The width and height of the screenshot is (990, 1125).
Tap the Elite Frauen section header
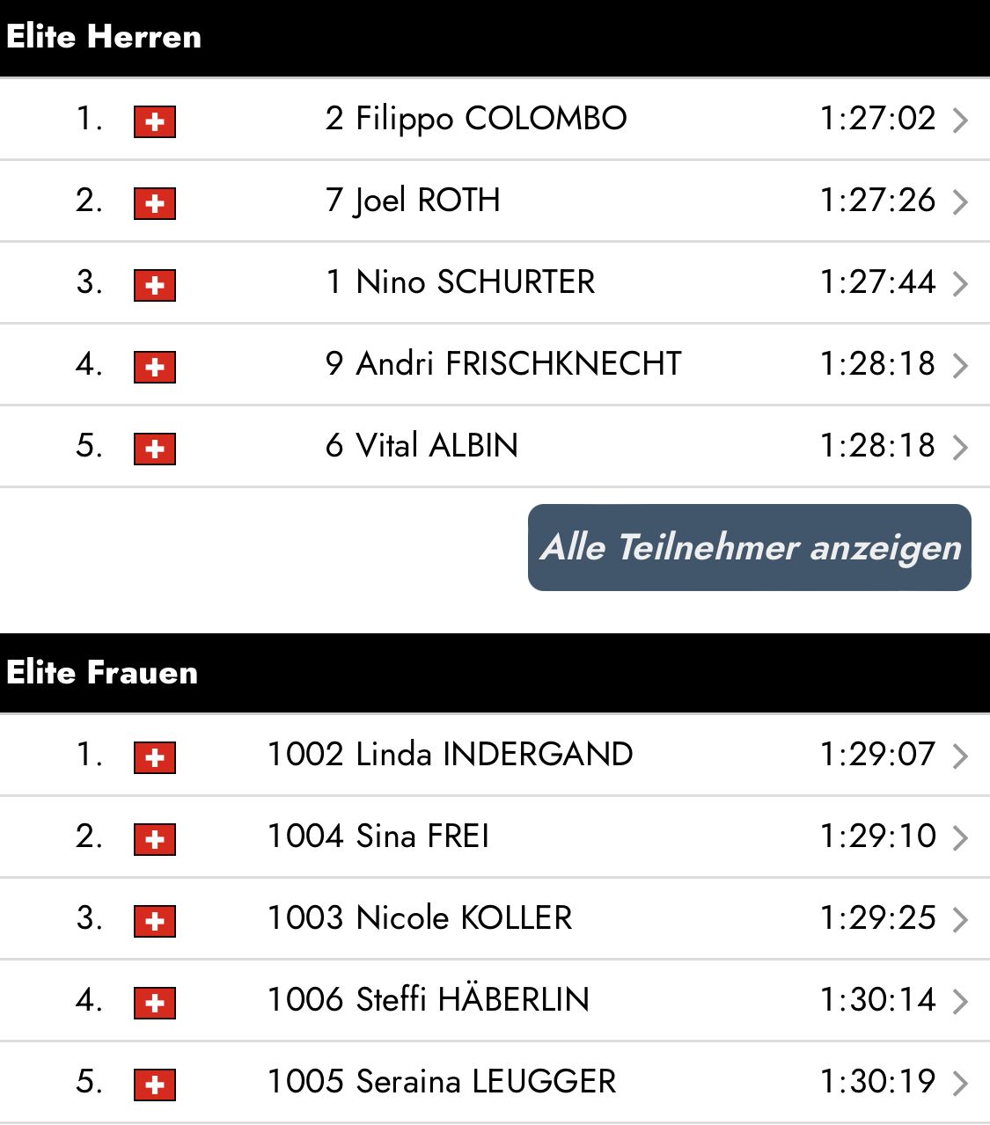(x=102, y=673)
